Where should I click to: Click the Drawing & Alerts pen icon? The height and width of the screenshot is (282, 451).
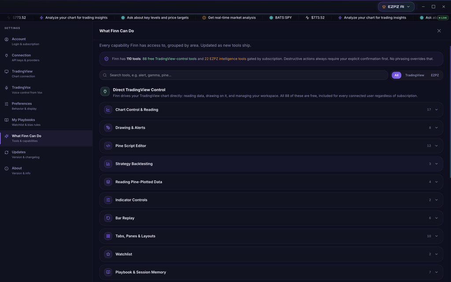(x=108, y=128)
